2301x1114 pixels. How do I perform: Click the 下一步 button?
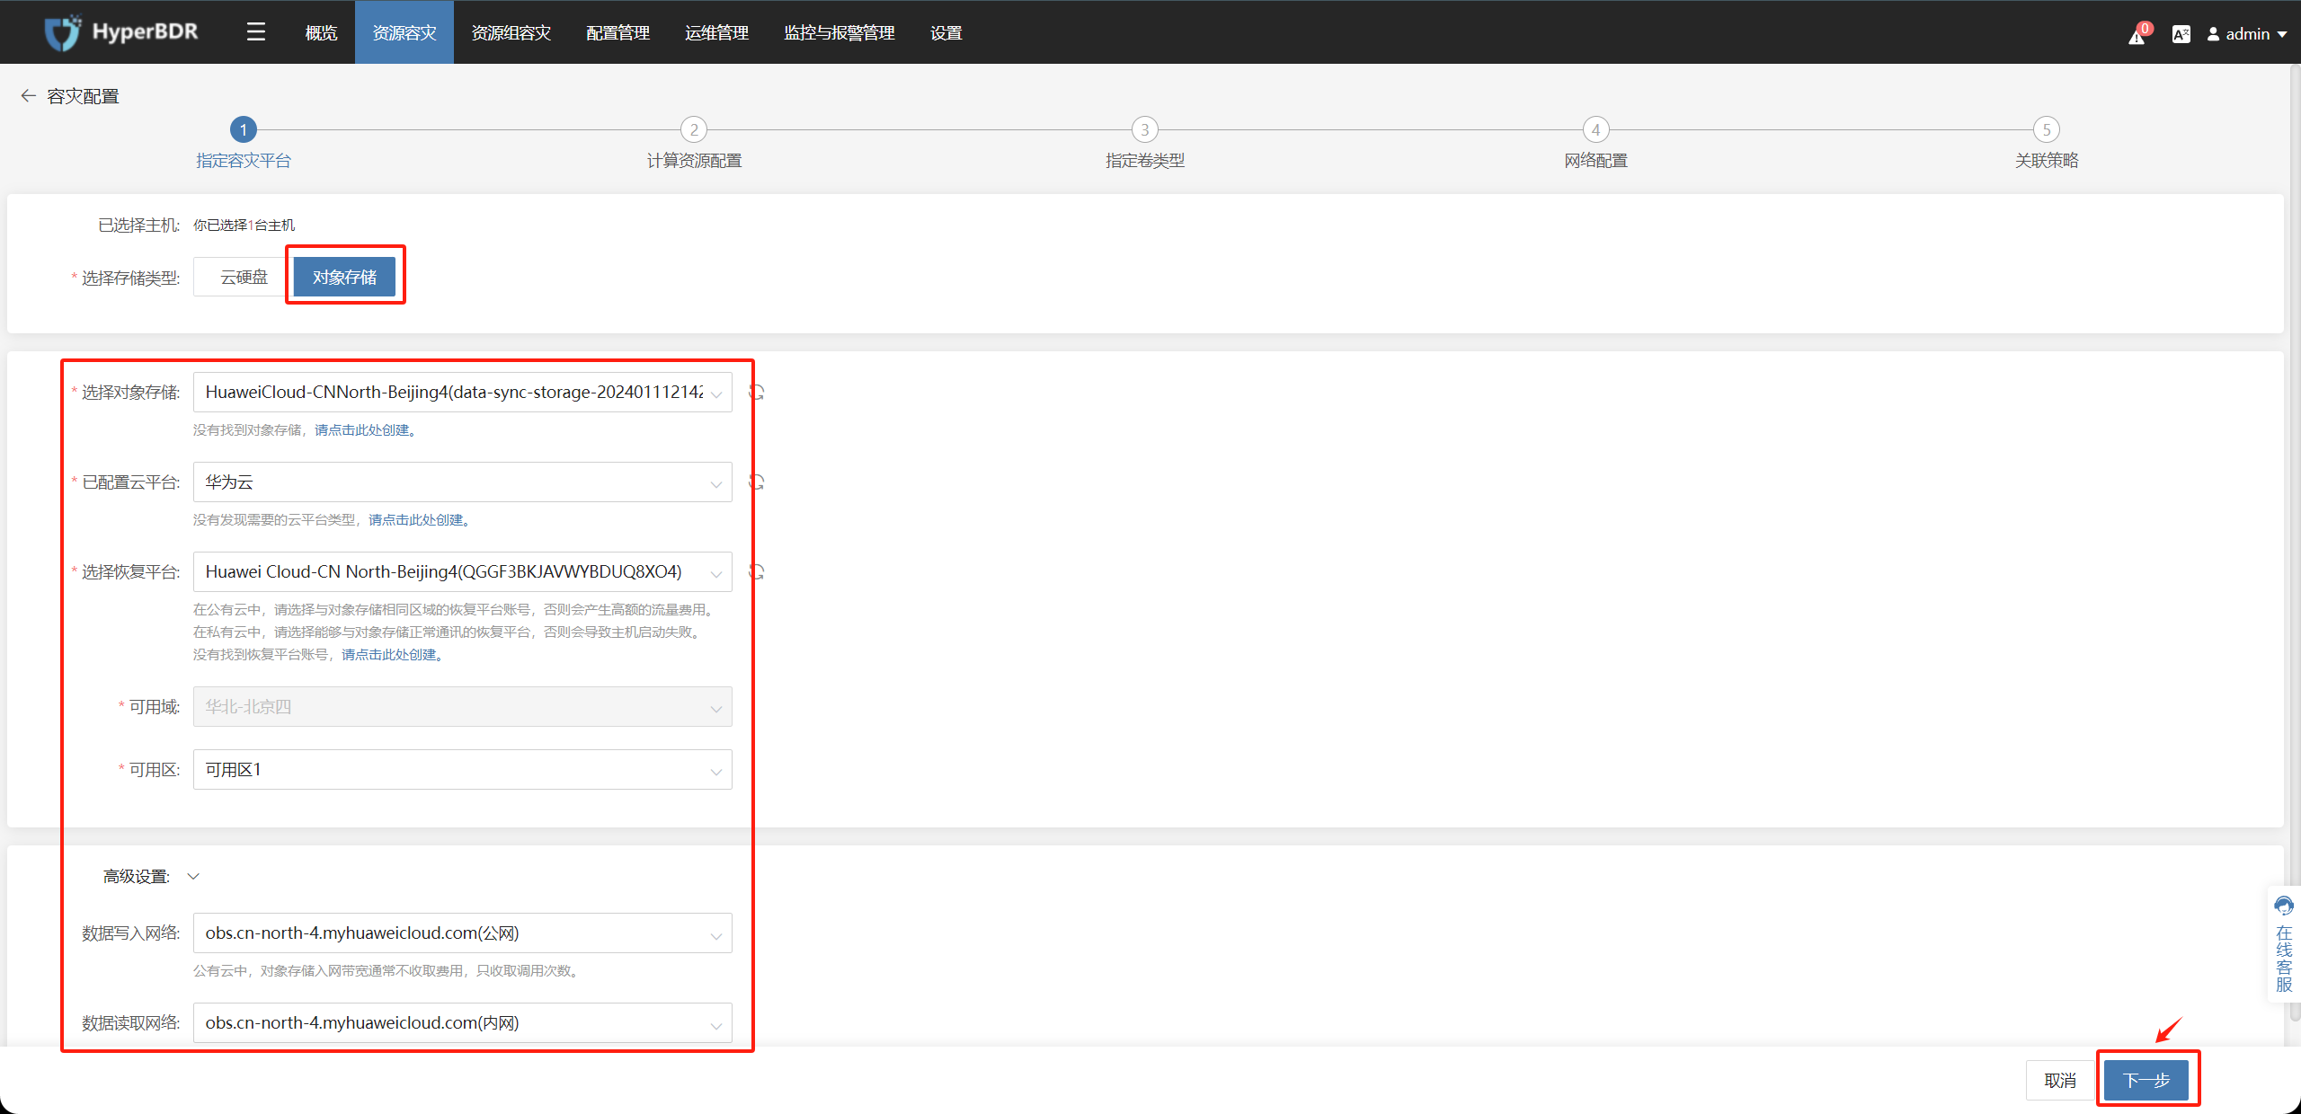click(2146, 1079)
